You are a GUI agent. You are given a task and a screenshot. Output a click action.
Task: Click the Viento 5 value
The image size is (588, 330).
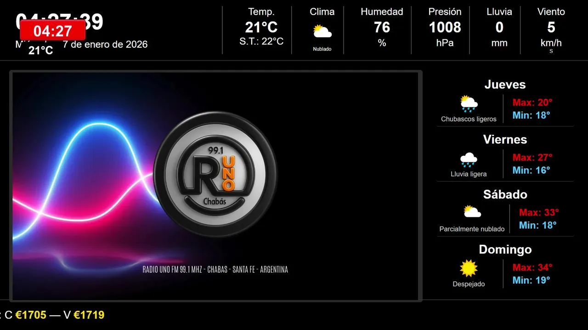[x=551, y=27]
